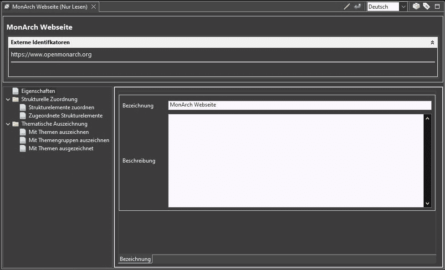The height and width of the screenshot is (270, 445).
Task: Click the MonArch Webseite heading
Action: click(40, 27)
